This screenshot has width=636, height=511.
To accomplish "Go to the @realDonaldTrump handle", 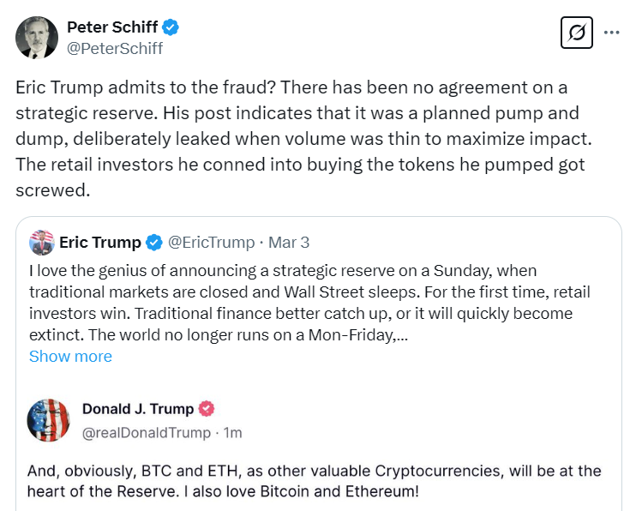I will (147, 433).
